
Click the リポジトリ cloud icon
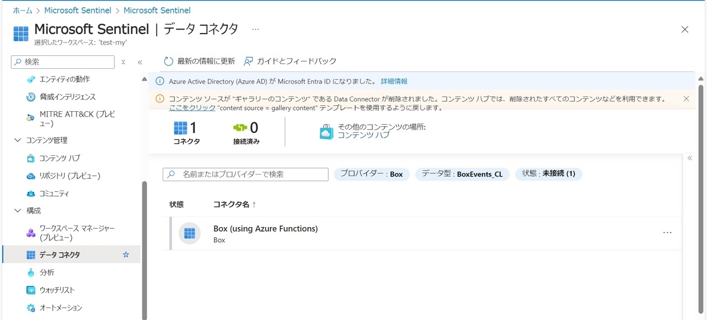click(31, 176)
